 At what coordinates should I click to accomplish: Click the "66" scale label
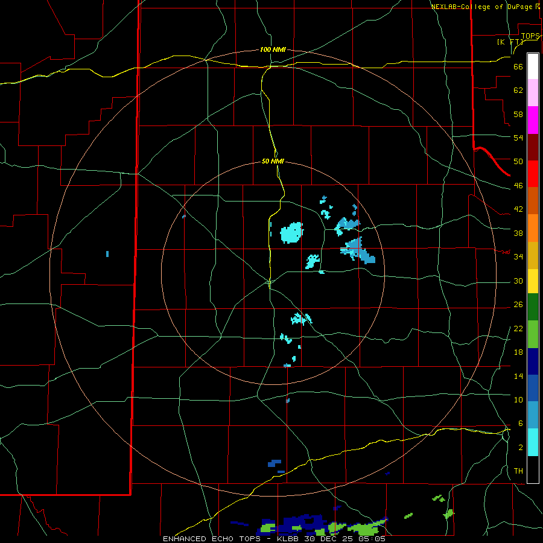coord(518,67)
